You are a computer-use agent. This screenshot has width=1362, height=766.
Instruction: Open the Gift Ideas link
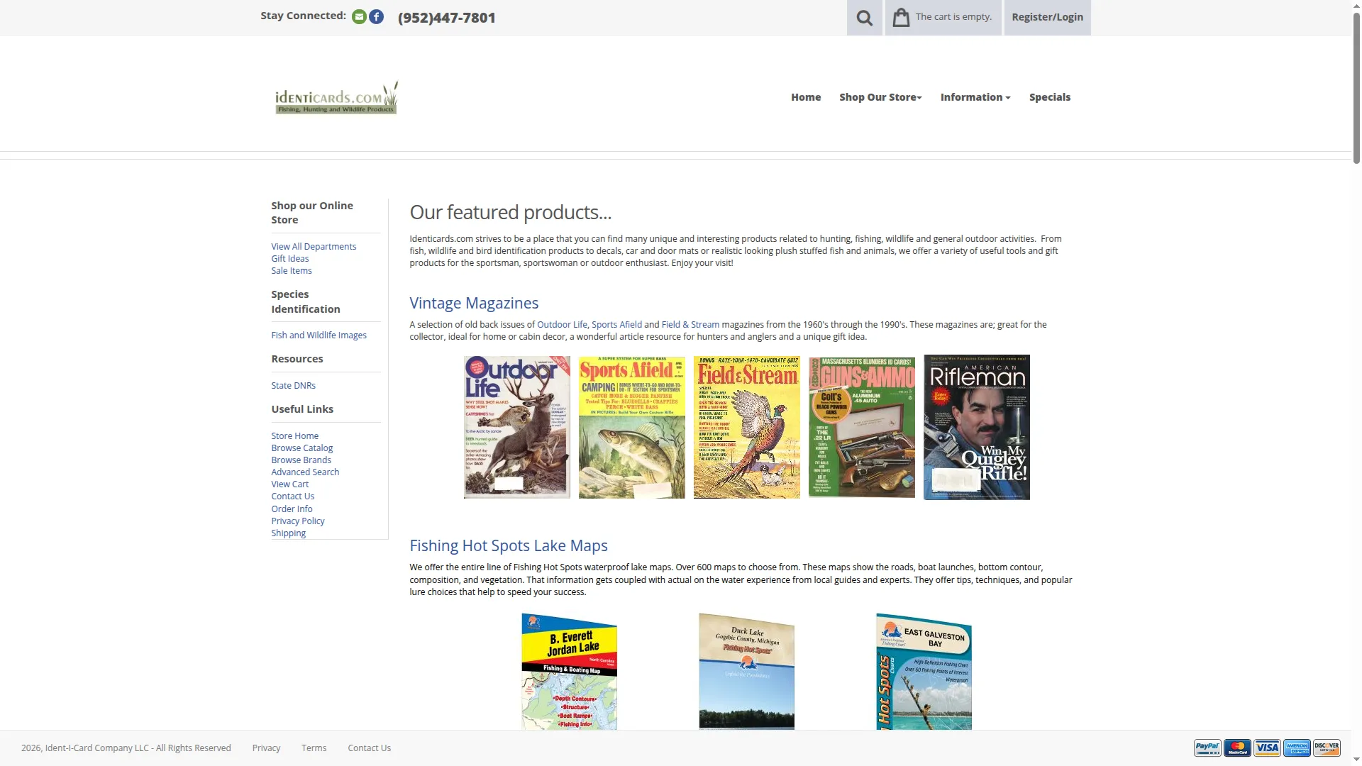290,258
